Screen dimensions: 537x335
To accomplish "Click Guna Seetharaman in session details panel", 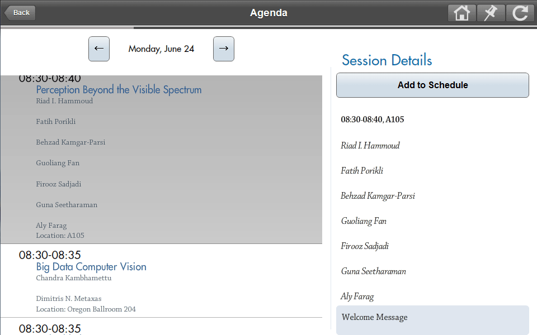I will pyautogui.click(x=373, y=271).
